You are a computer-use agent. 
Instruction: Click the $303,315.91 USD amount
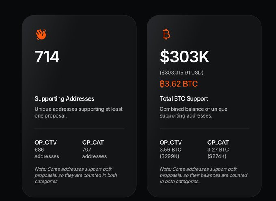coord(181,73)
